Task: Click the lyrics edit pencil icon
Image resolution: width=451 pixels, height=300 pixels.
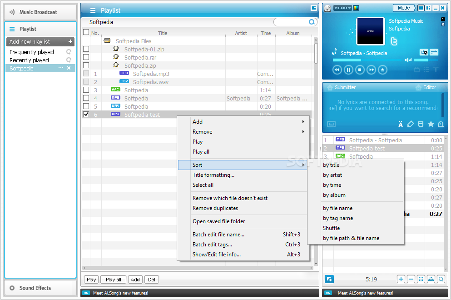Action: [x=411, y=124]
